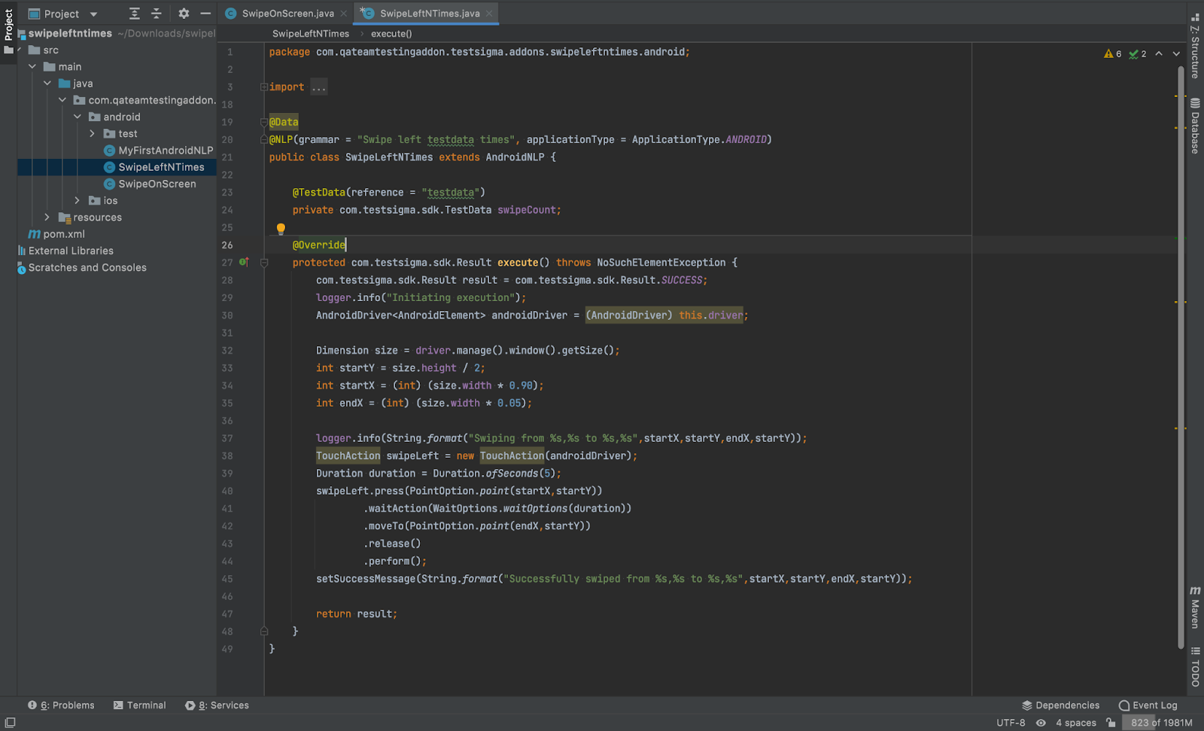Viewport: 1204px width, 731px height.
Task: Select swipeleftntimes project root
Action: [x=70, y=33]
